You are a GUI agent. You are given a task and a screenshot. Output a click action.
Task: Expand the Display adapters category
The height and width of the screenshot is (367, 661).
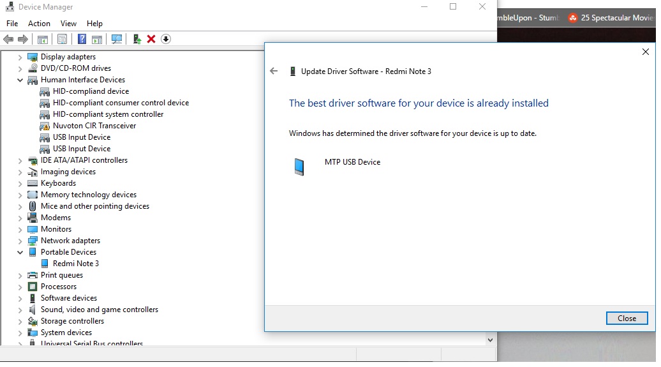point(20,57)
